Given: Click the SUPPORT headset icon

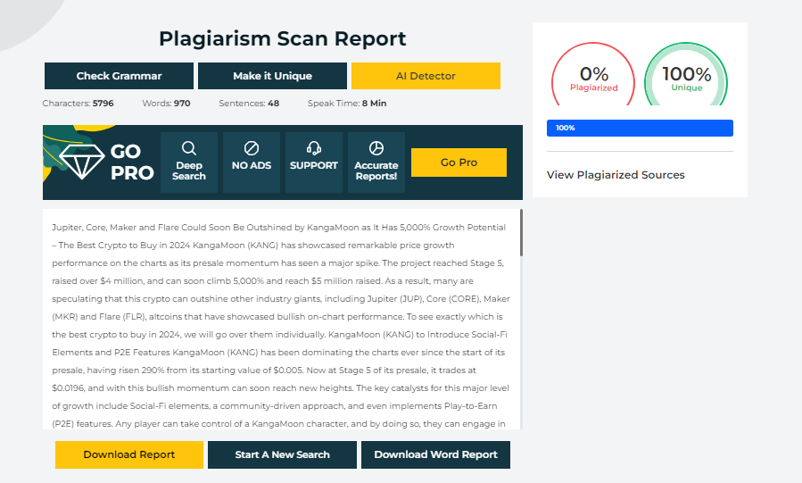Looking at the screenshot, I should click(x=313, y=148).
